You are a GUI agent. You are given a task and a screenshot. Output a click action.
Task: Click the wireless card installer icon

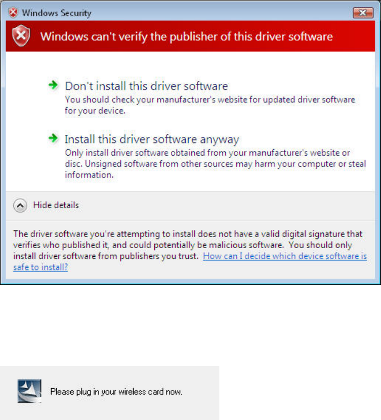point(29,391)
